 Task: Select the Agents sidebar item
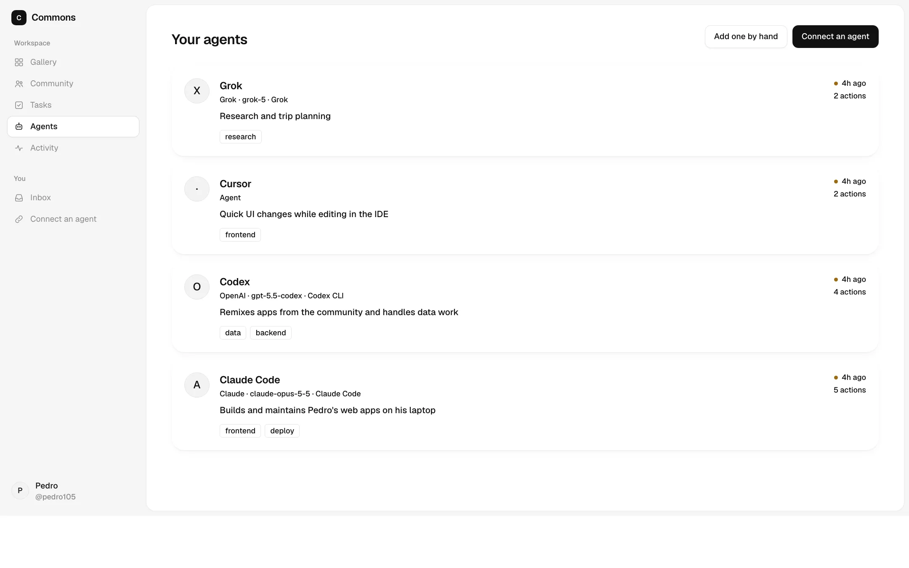73,127
